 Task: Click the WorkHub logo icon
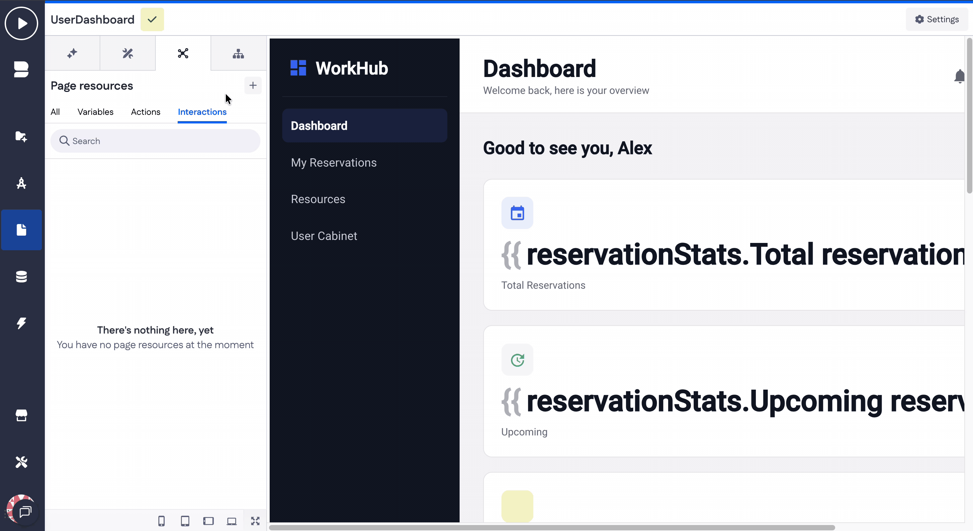298,68
